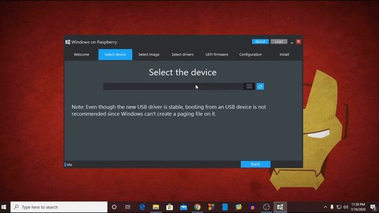Open the Configuration tab
379x213 pixels.
coord(250,54)
